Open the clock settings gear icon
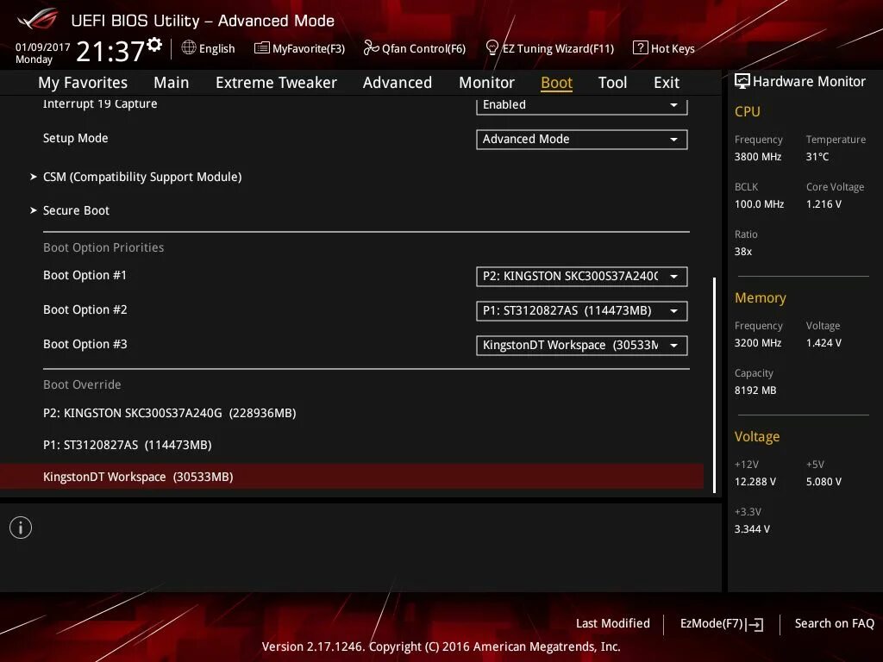883x662 pixels. (x=154, y=45)
